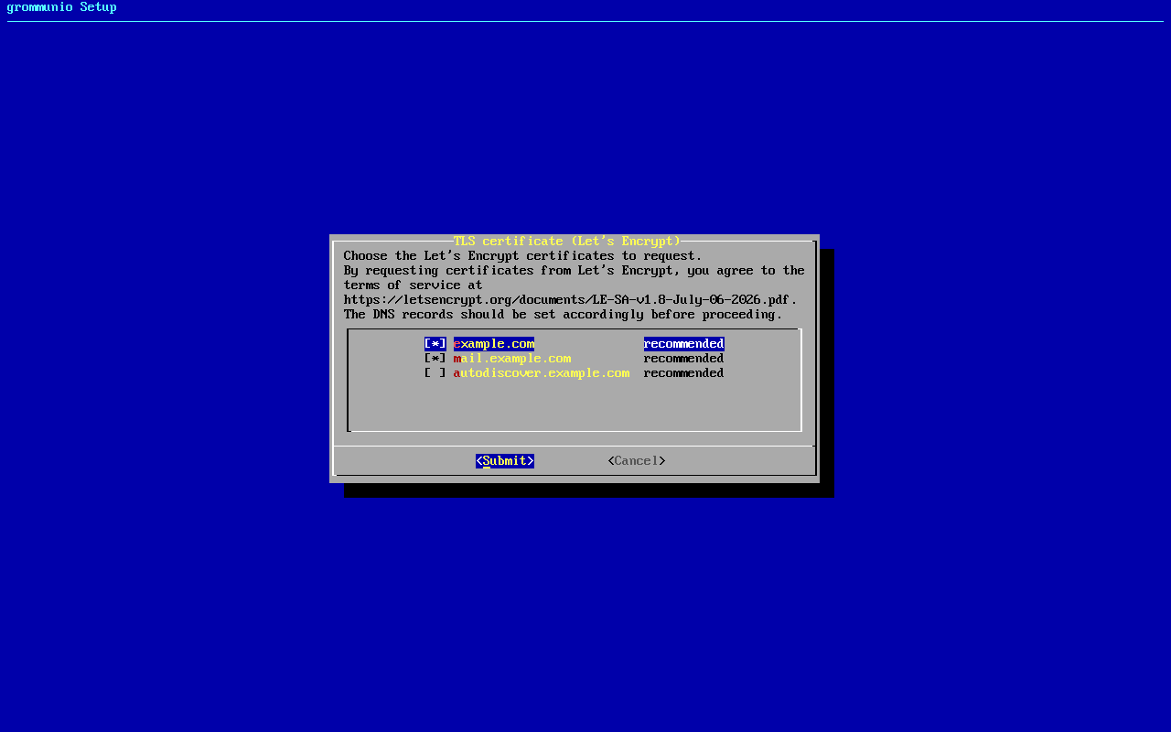Select the example.com domain label
Image resolution: width=1171 pixels, height=732 pixels.
pos(494,344)
